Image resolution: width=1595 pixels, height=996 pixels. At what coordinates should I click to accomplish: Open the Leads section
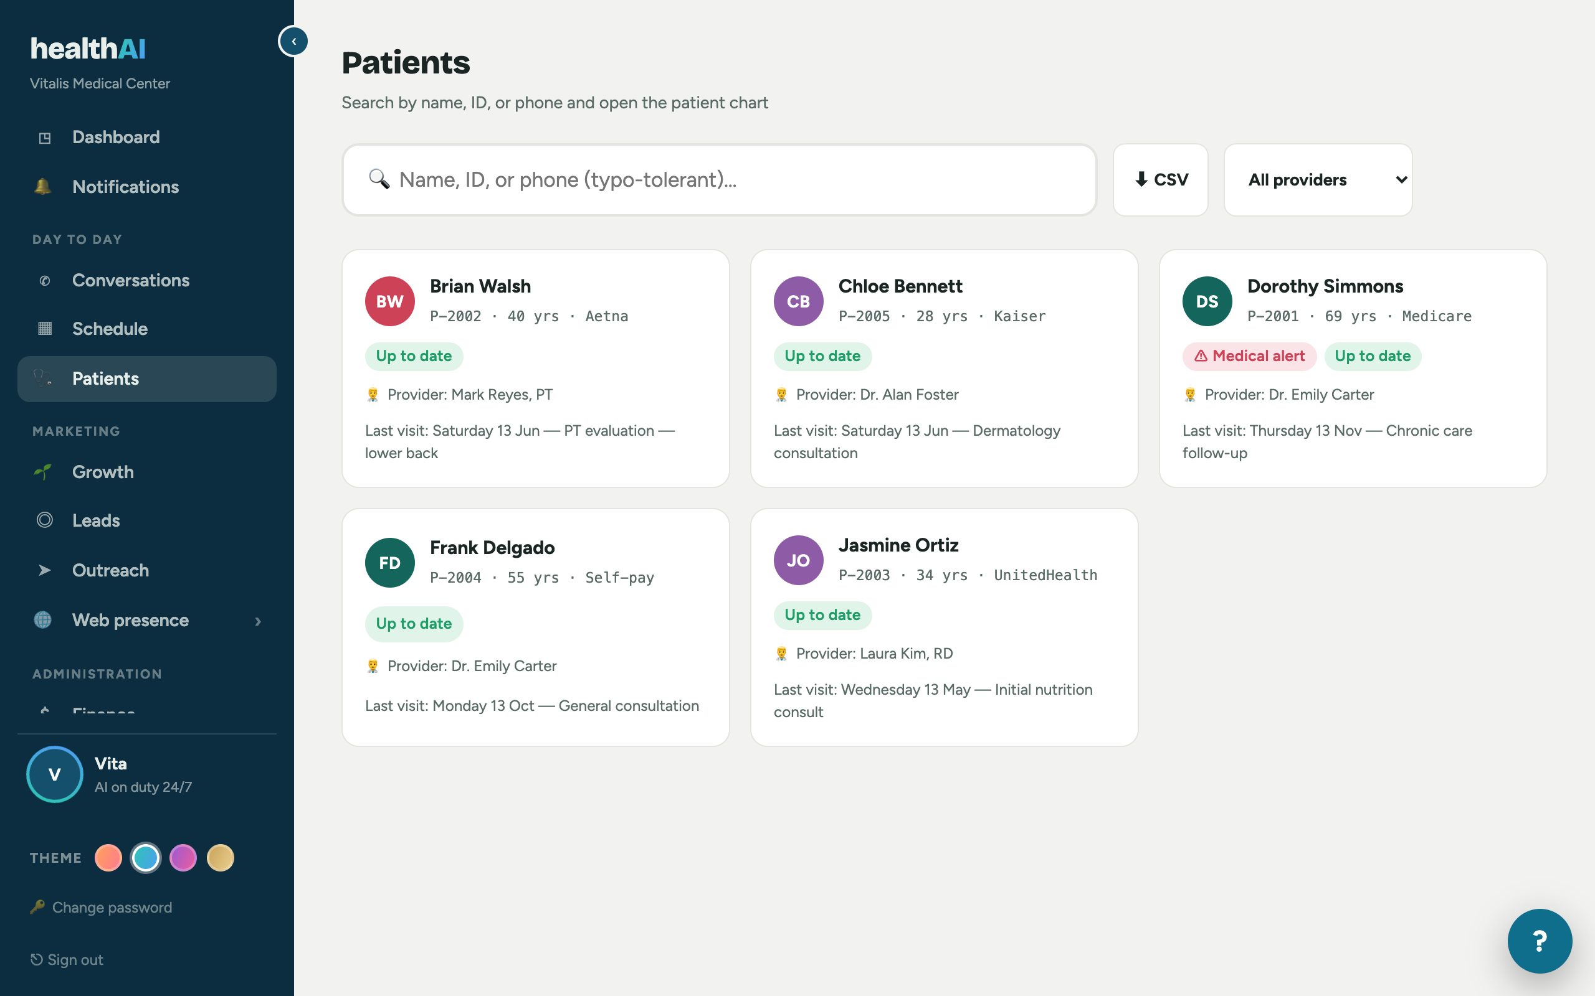(95, 520)
